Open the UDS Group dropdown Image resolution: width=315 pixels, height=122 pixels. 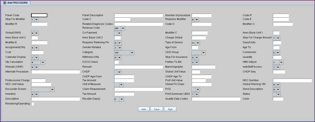click(204, 53)
